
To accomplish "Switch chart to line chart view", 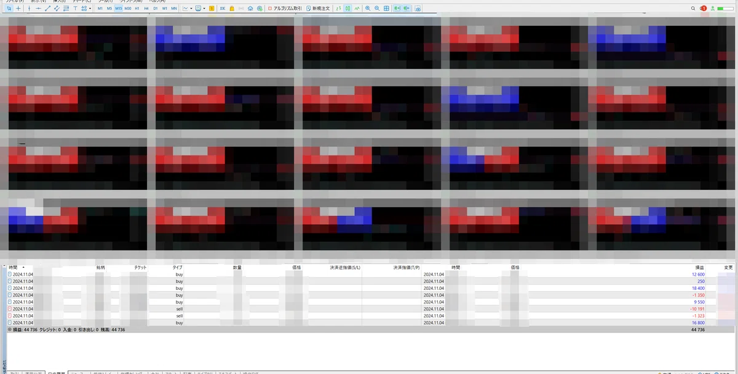I will [x=357, y=9].
